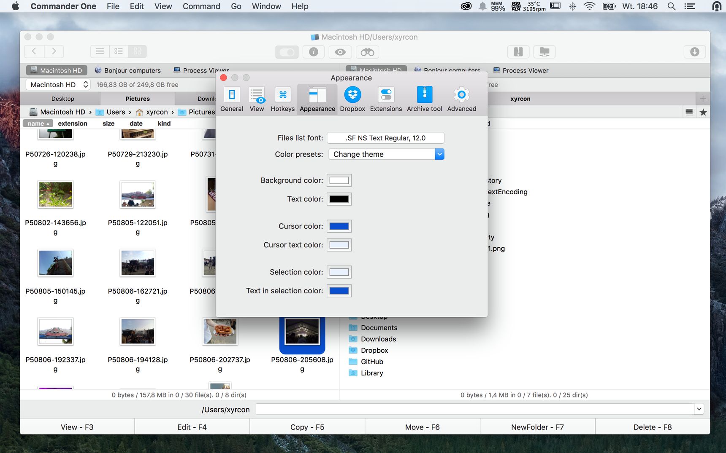The height and width of the screenshot is (453, 726).
Task: Expand the xyrcon breadcrumb chevron
Action: click(173, 112)
